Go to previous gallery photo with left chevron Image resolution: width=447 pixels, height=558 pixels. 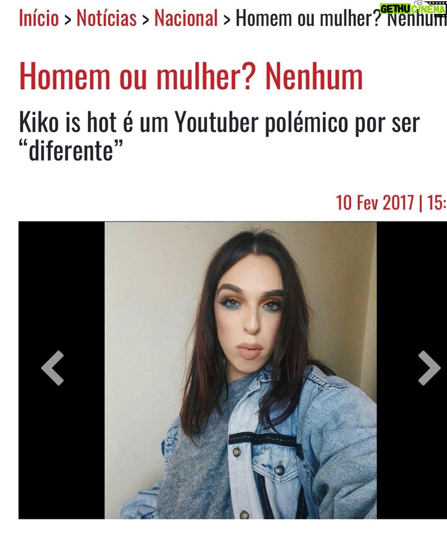point(53,368)
